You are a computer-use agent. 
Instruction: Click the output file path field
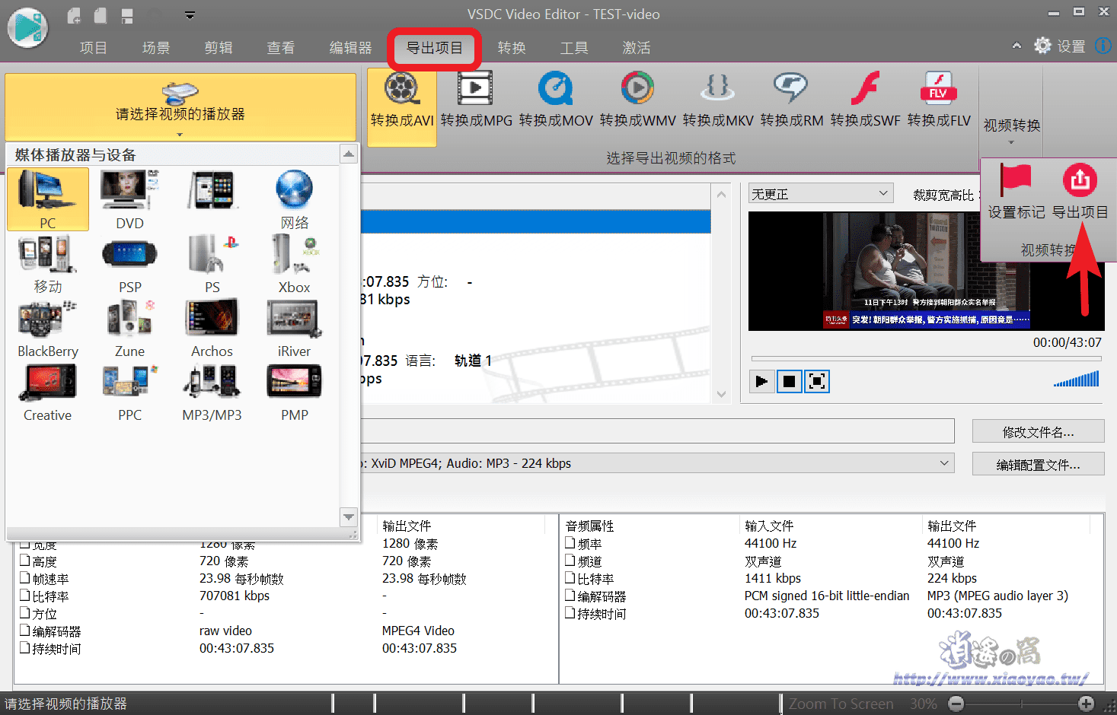(x=656, y=431)
